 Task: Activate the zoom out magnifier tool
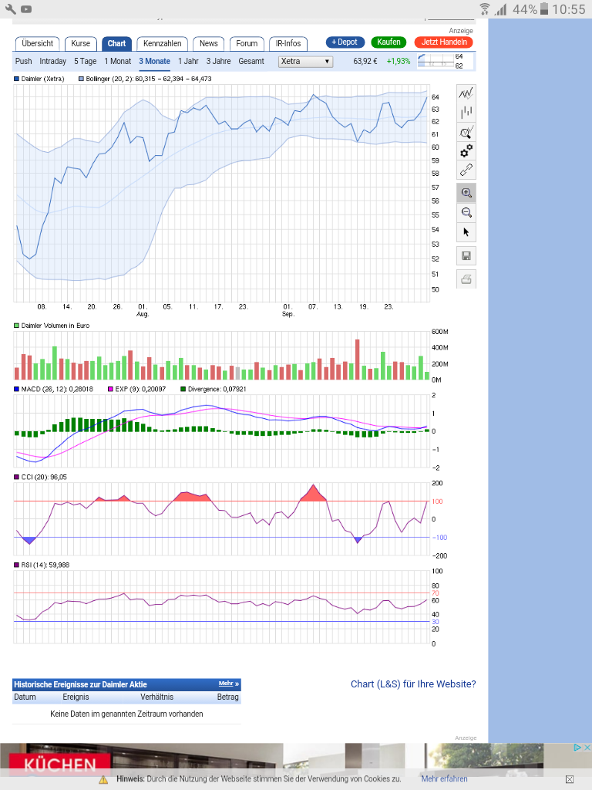coord(466,213)
